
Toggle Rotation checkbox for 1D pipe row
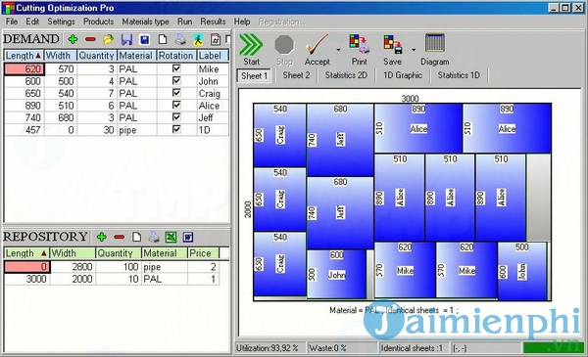coord(176,129)
